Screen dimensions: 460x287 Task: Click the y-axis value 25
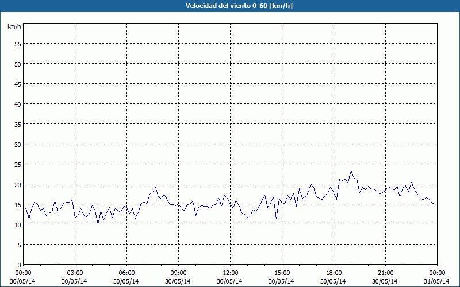click(x=18, y=165)
